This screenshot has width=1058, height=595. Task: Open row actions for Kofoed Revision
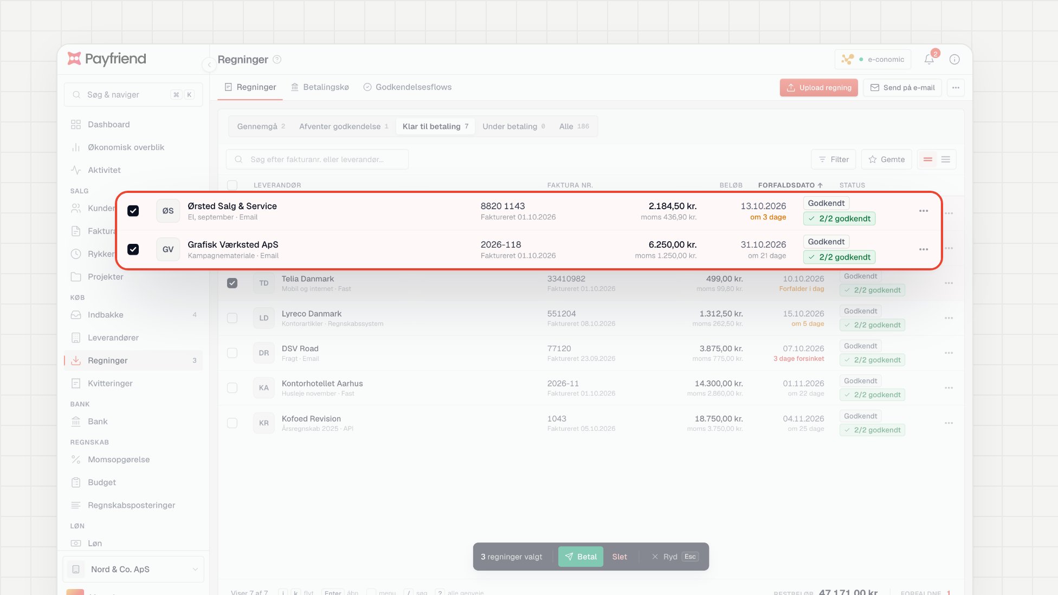coord(949,423)
